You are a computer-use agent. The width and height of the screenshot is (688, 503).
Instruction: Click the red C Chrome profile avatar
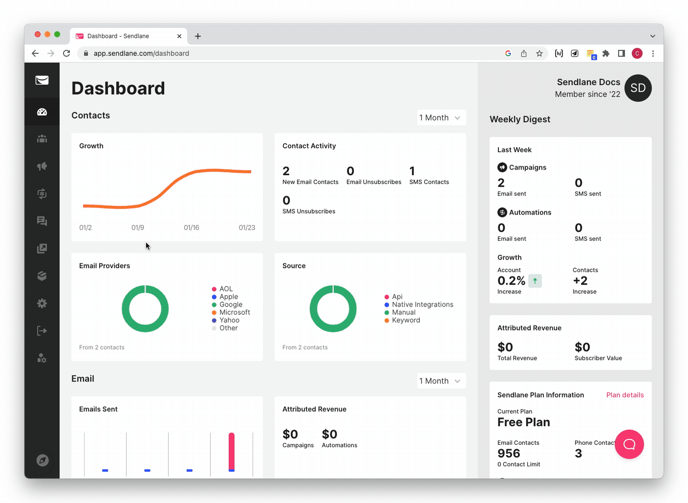coord(637,53)
